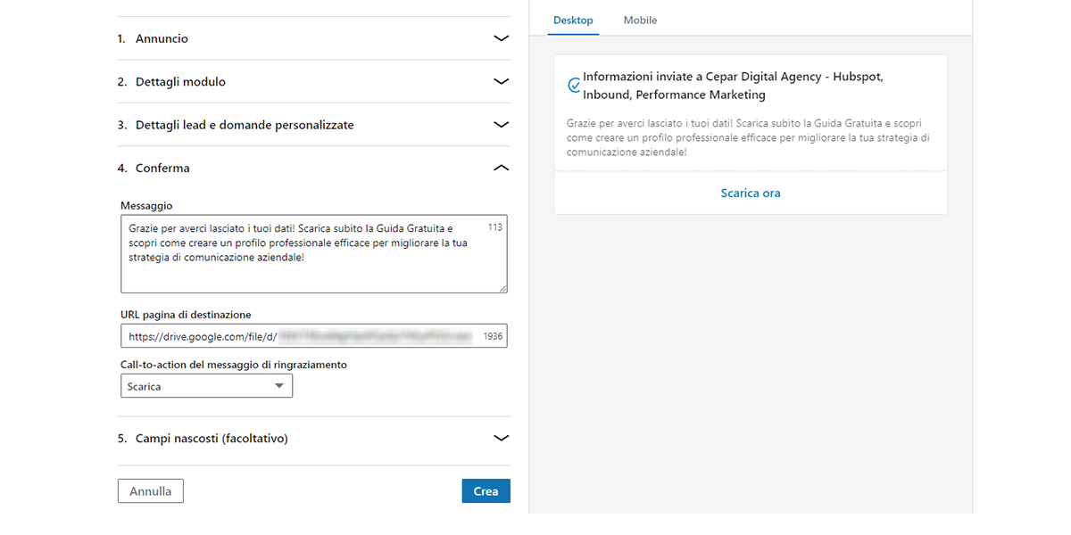Switch to the Mobile preview tab
This screenshot has height=535, width=1071.
pos(639,20)
